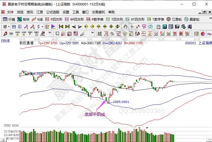
Task: Click the 江恩轮 toolbar button
Action: tap(174, 19)
